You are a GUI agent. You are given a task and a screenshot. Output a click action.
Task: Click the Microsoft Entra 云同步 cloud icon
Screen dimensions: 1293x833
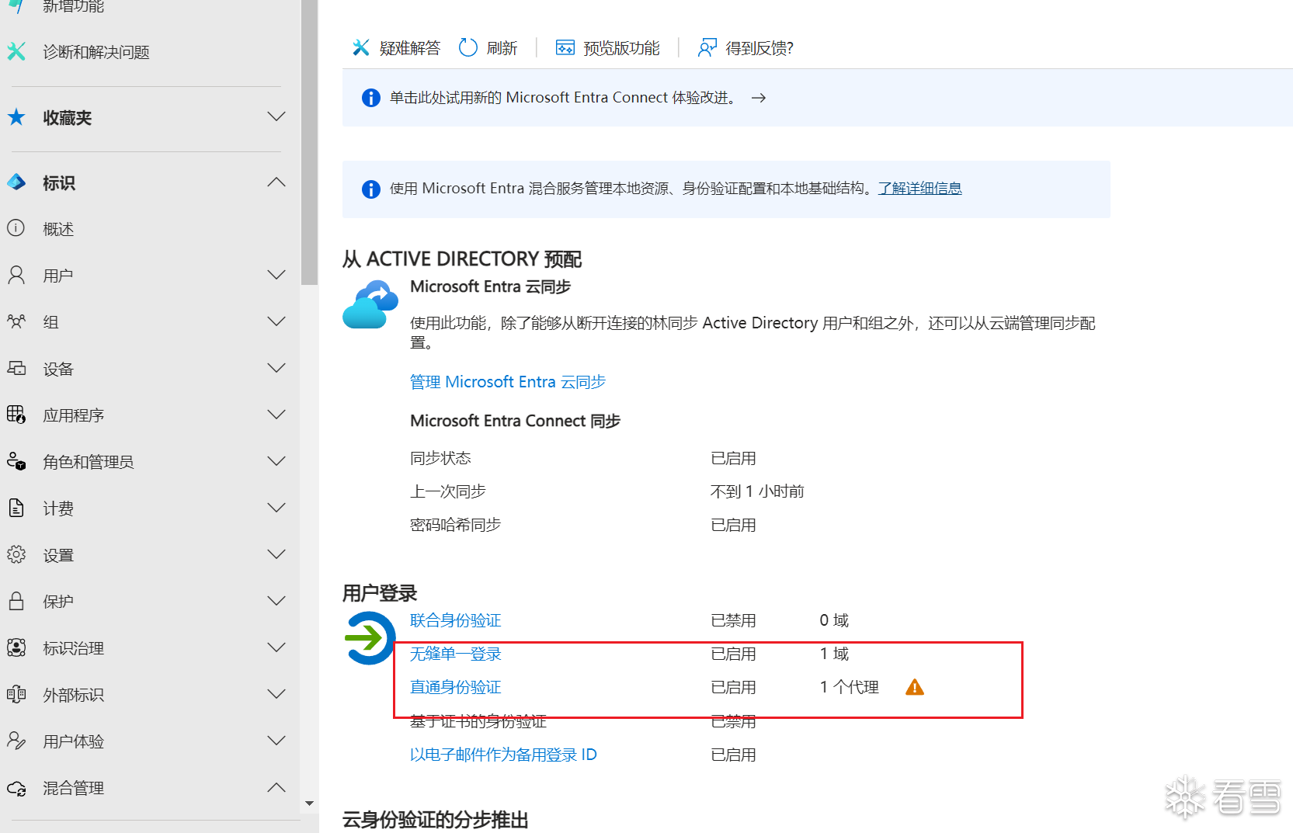point(370,305)
